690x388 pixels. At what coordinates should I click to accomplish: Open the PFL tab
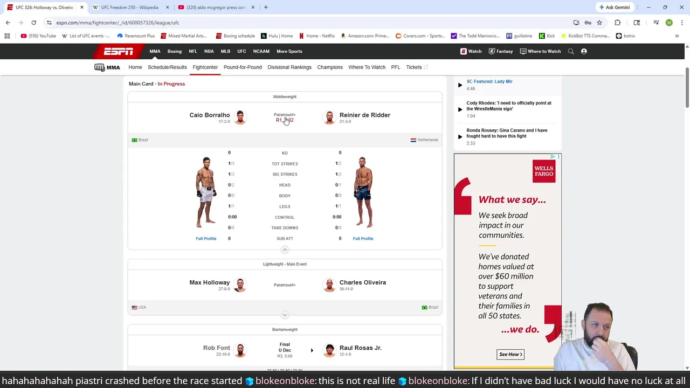(396, 67)
